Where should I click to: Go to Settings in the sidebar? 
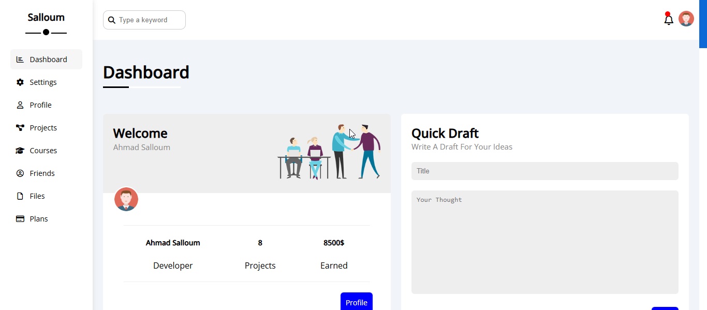(46, 82)
